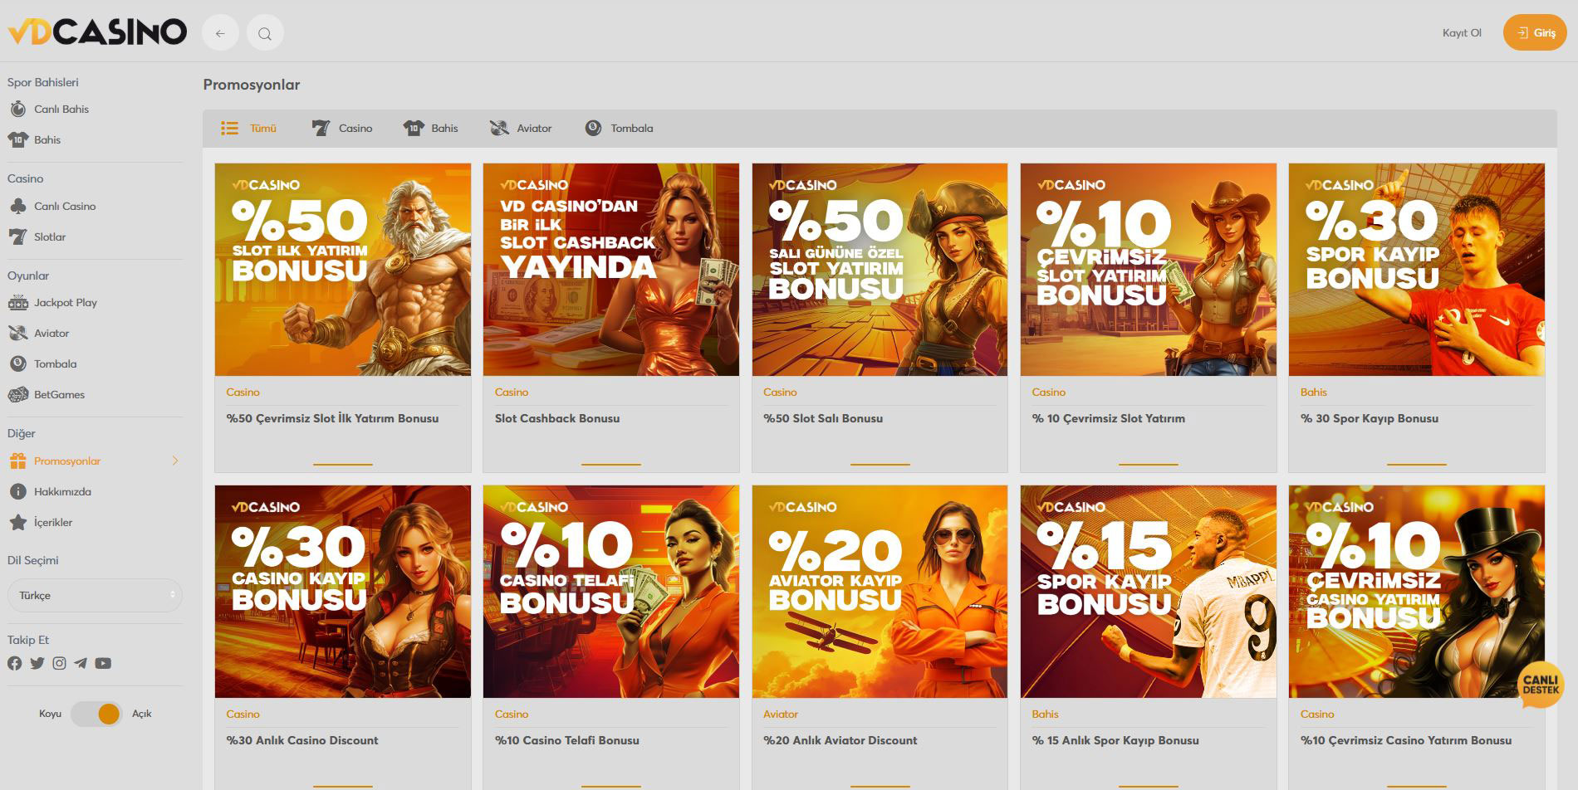1578x790 pixels.
Task: Open İçerikler sidebar link
Action: [x=53, y=522]
